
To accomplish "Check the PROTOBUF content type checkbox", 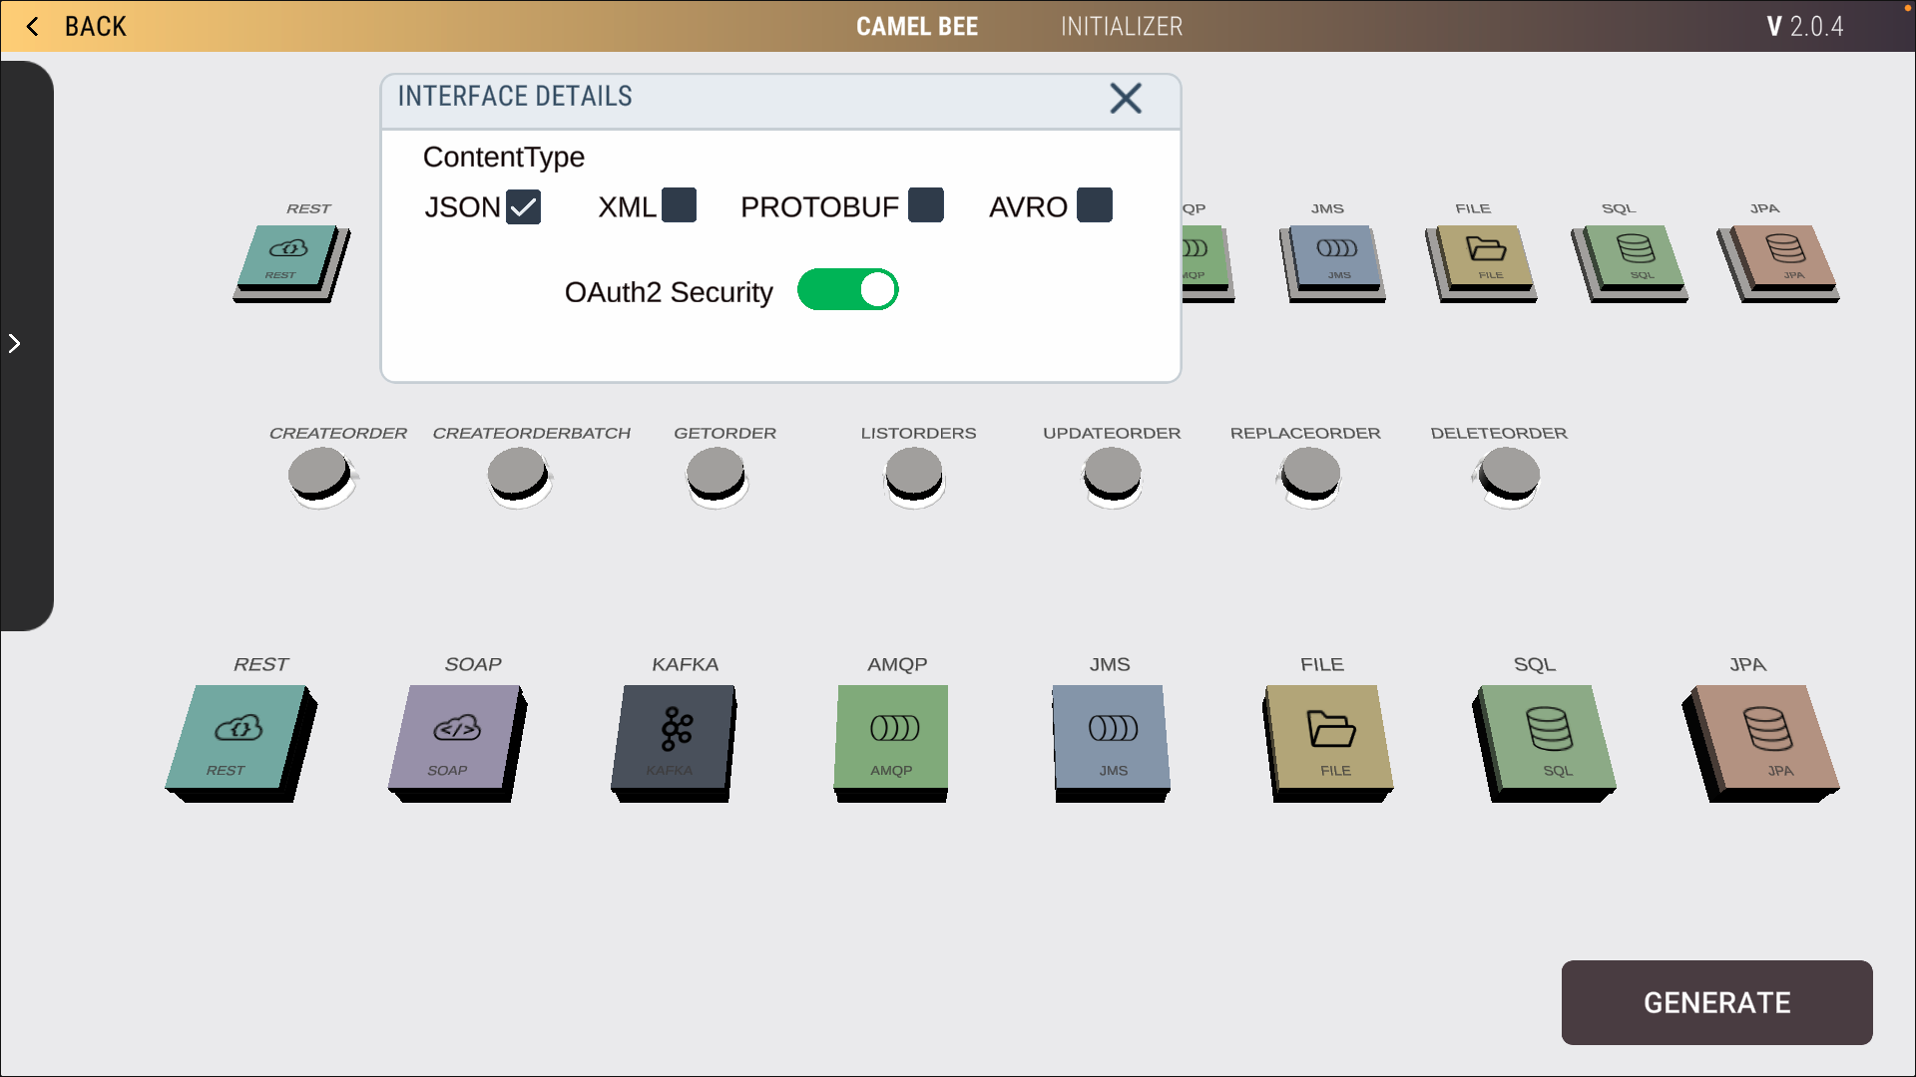I will click(926, 204).
